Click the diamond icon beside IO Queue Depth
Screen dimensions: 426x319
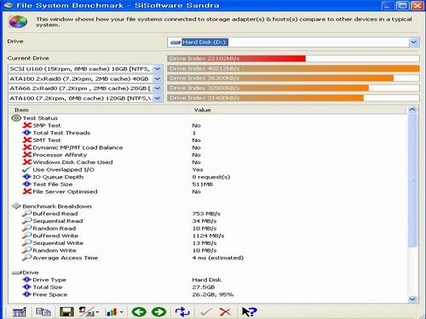(x=26, y=177)
